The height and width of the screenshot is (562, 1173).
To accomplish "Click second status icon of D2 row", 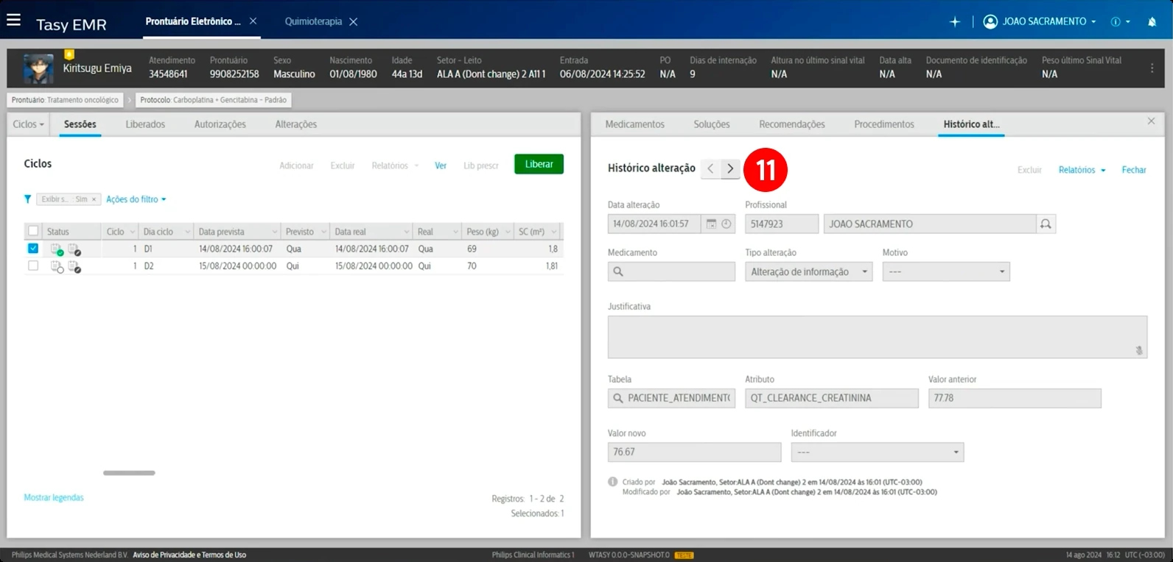I will [74, 266].
